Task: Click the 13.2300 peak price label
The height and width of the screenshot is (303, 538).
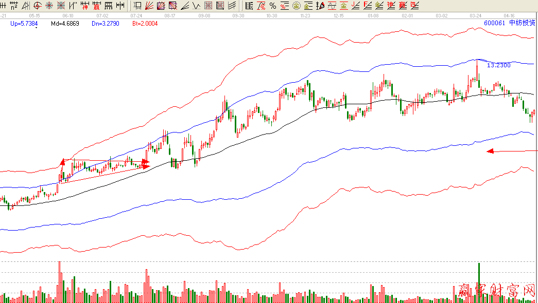Action: pos(498,65)
